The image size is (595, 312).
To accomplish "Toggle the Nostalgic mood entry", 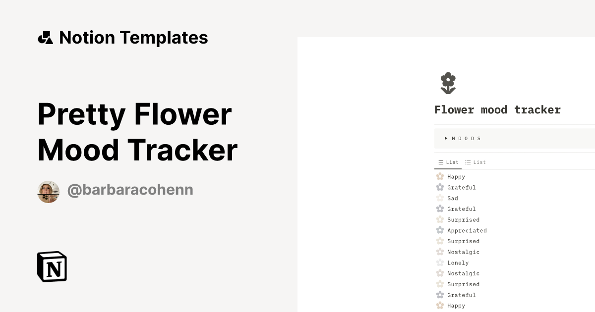I will 463,252.
